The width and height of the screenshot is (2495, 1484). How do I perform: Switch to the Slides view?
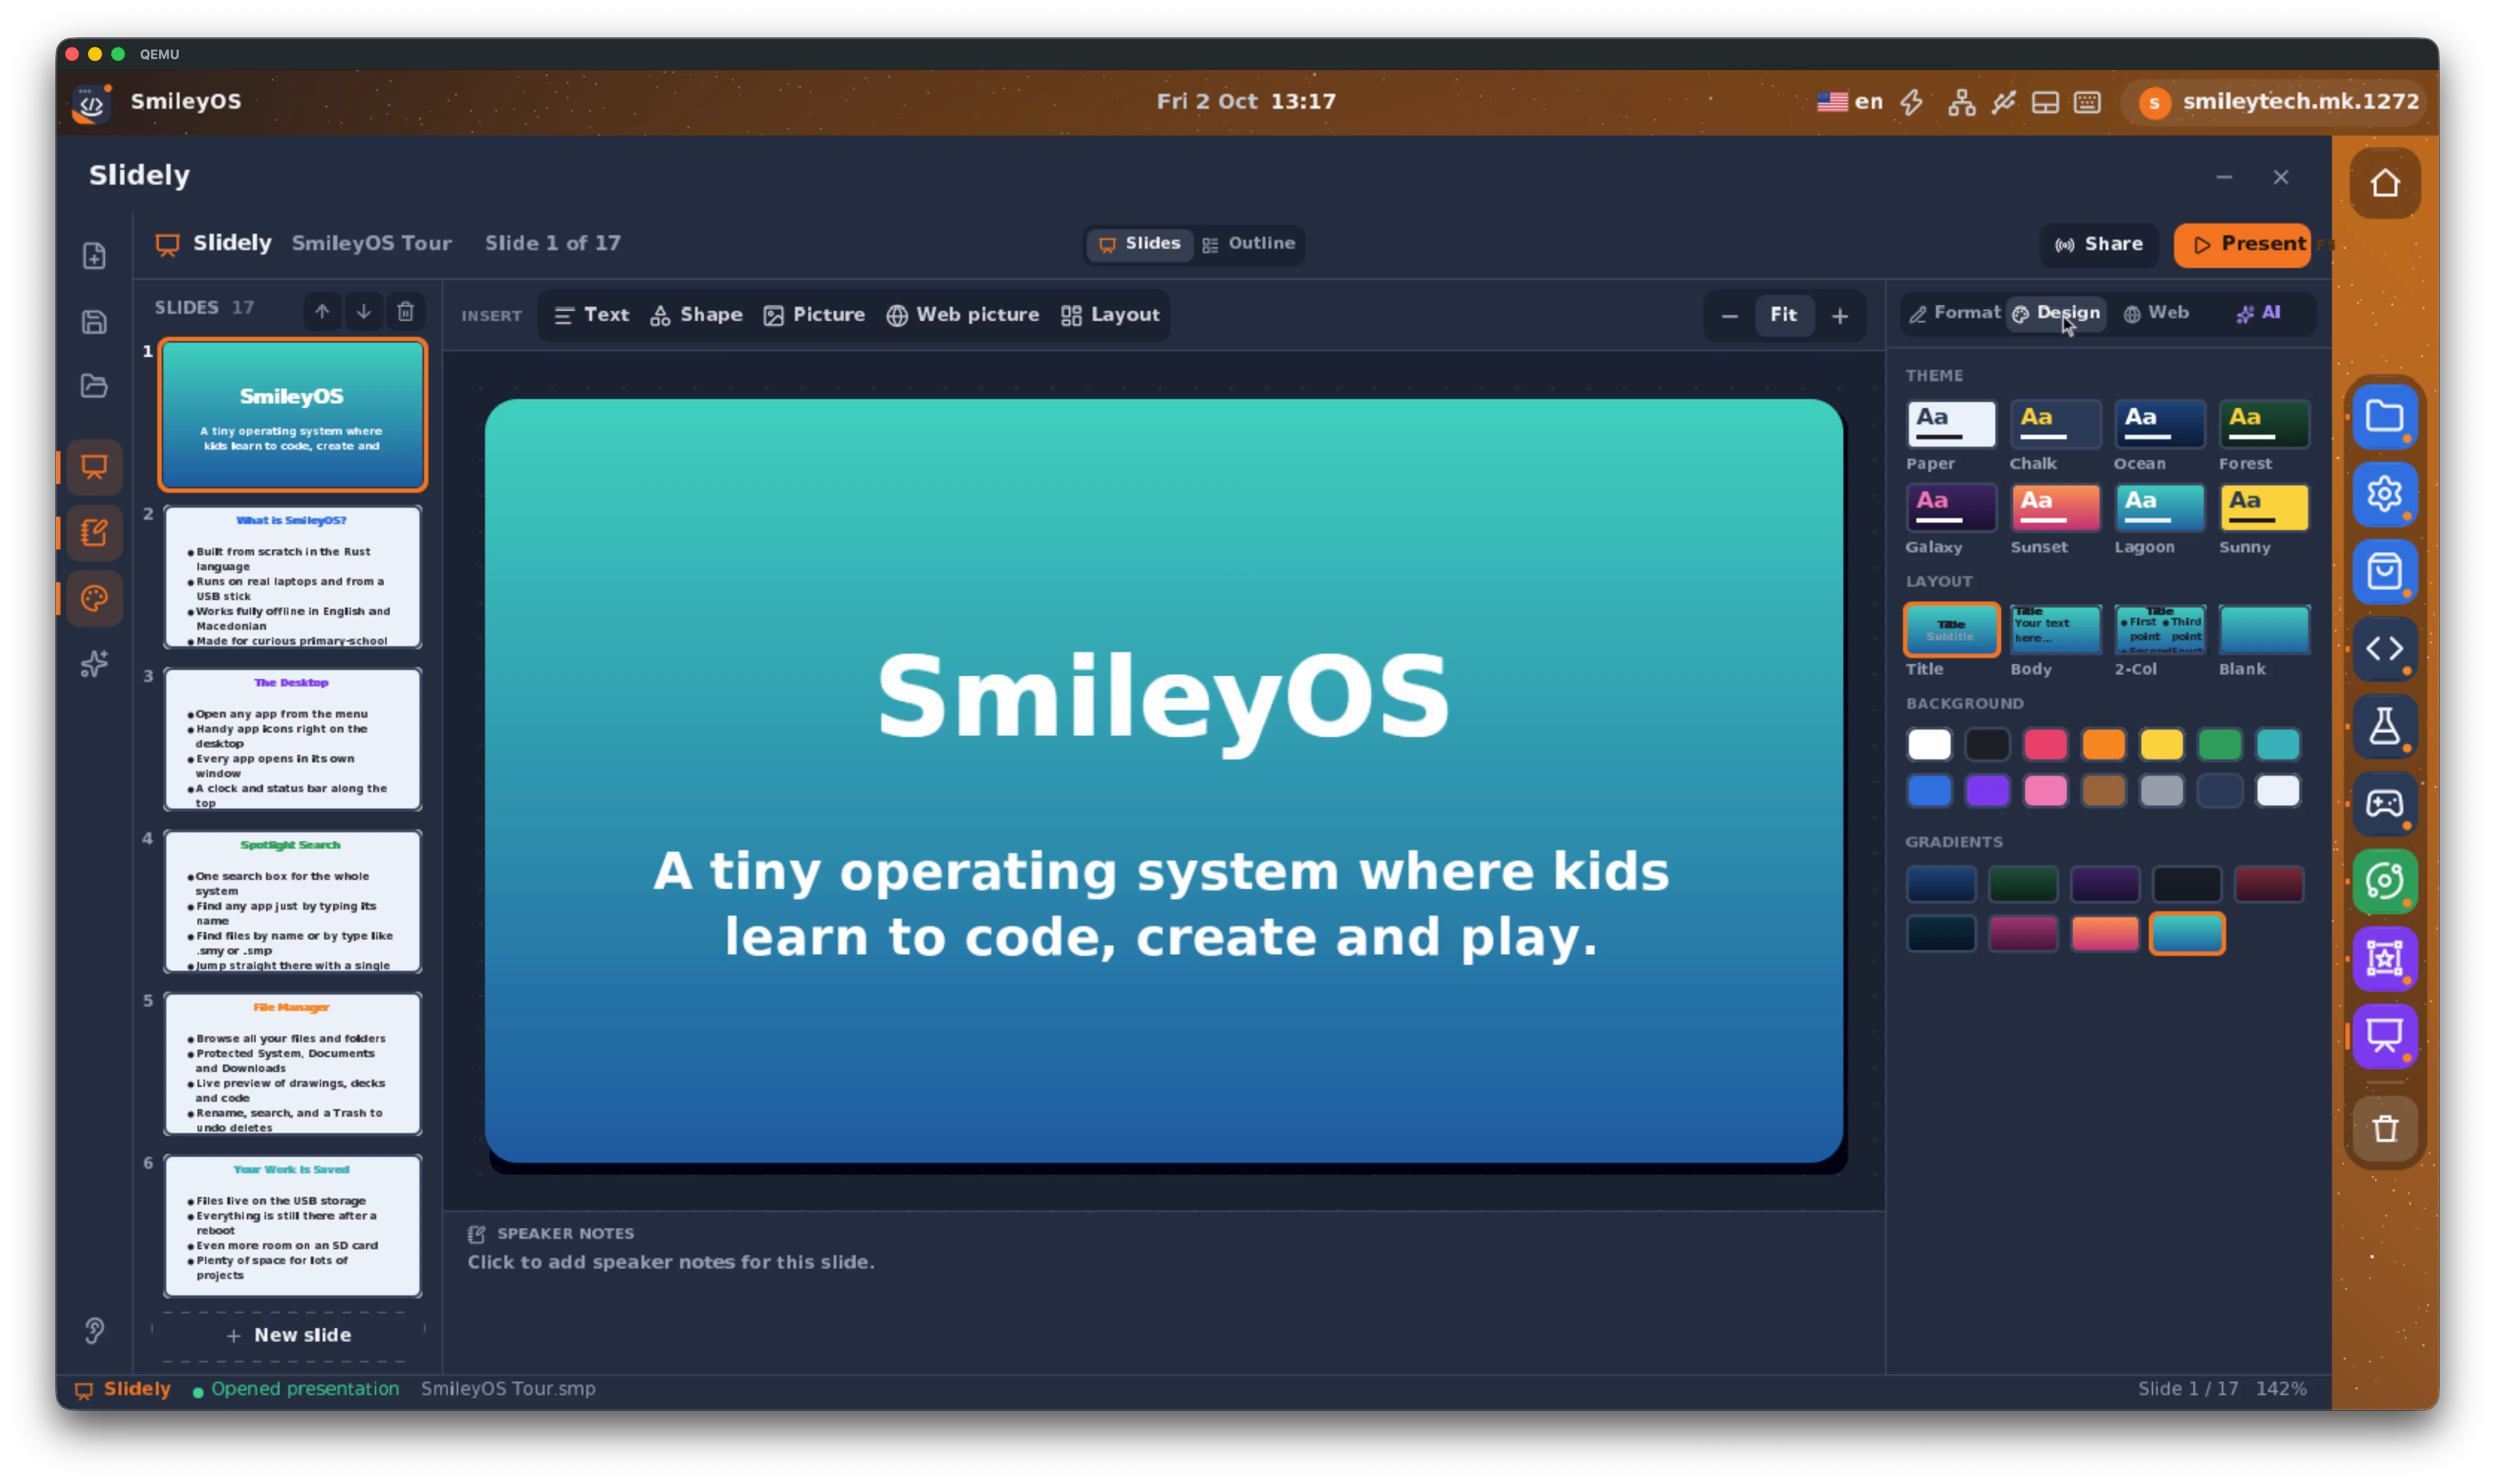click(x=1139, y=244)
